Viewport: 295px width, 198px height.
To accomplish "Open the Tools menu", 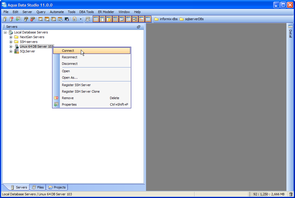I will pos(71,12).
